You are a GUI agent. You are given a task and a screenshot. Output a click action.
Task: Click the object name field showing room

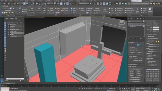[x=135, y=21]
